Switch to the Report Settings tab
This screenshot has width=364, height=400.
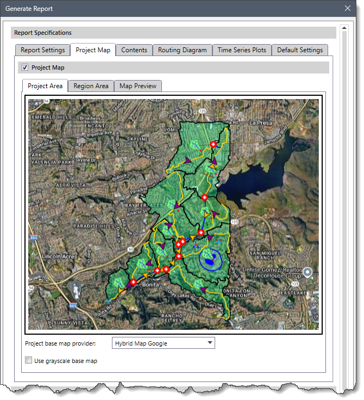coord(42,50)
